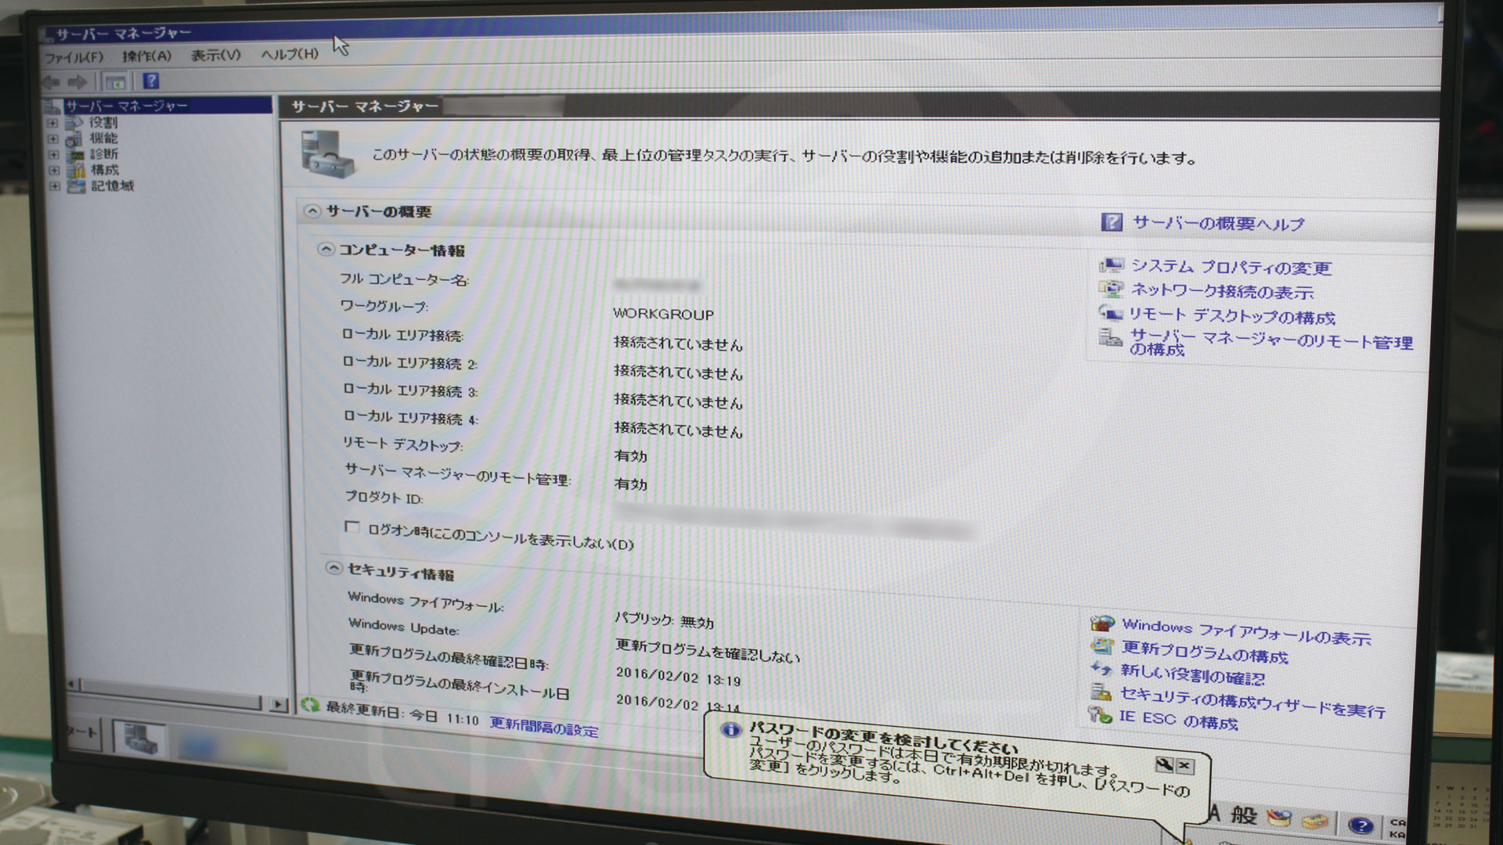Open IE ESC の構成 link
Viewport: 1503px width, 845px height.
tap(1178, 719)
